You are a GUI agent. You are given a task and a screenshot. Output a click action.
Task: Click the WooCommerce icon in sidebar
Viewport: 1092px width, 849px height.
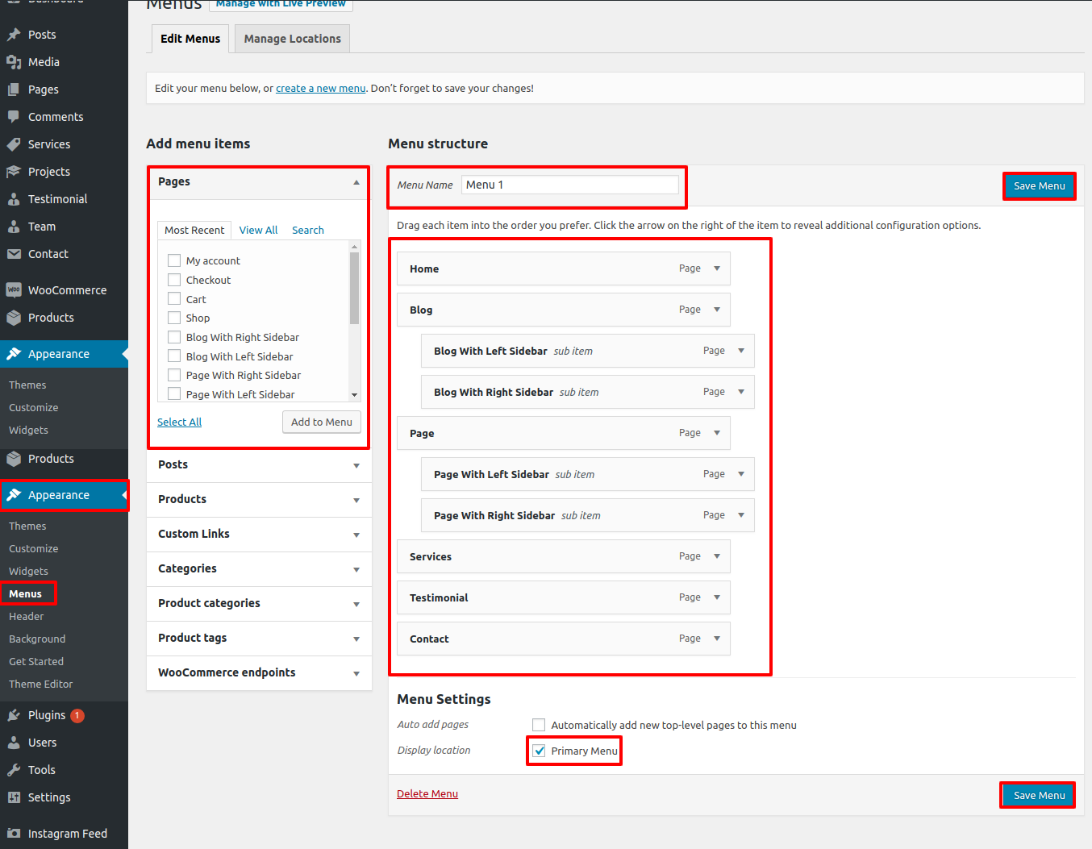pyautogui.click(x=14, y=290)
